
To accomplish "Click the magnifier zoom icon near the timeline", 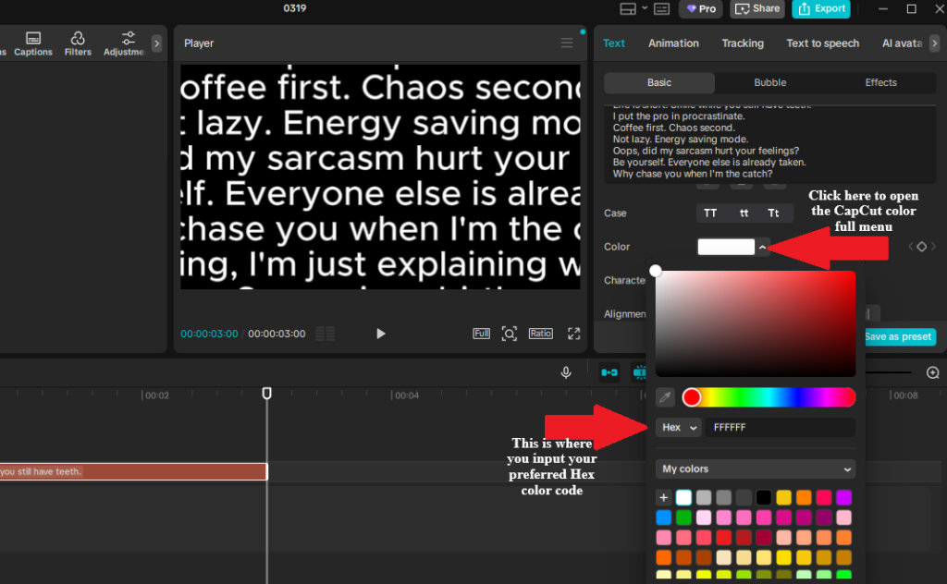I will point(933,372).
